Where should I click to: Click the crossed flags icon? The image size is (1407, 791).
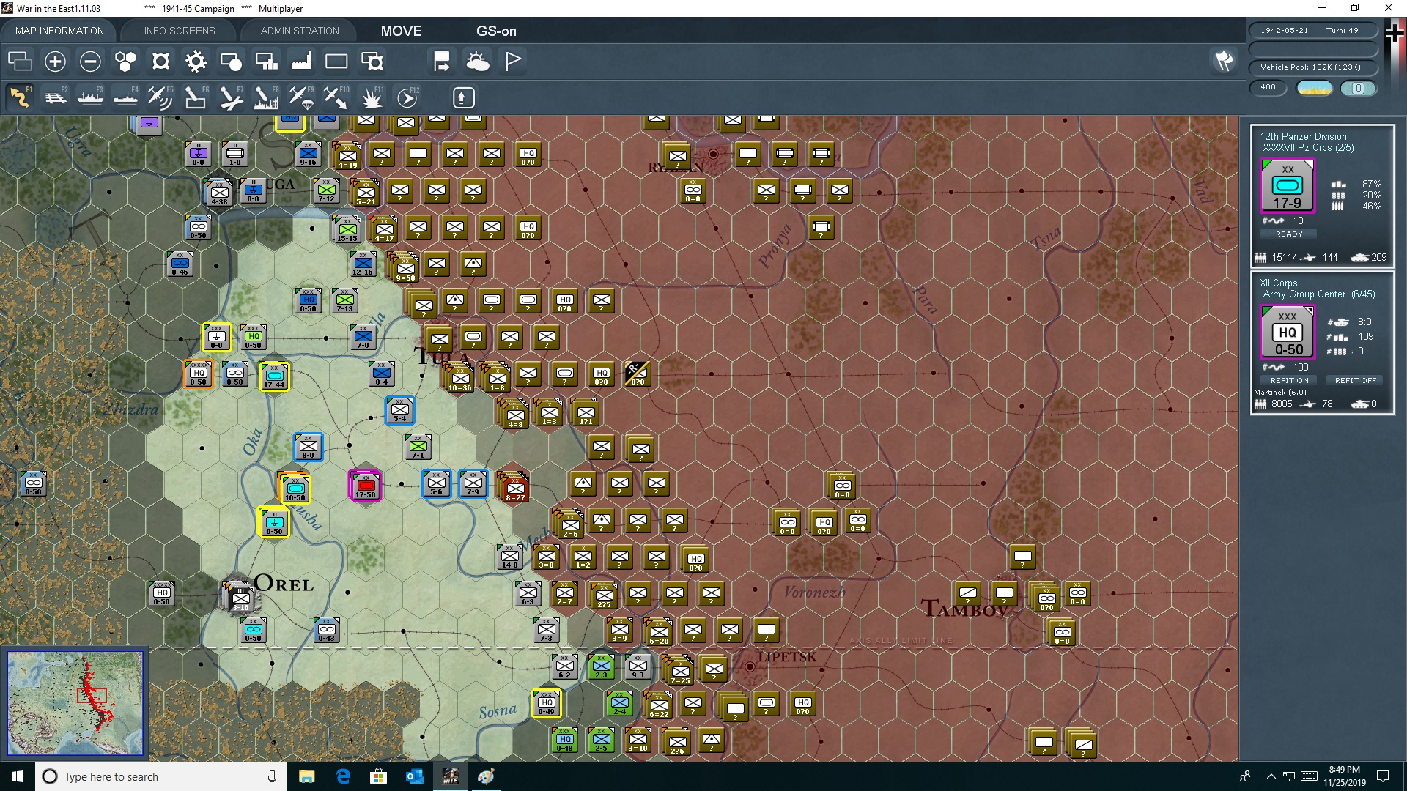1224,62
